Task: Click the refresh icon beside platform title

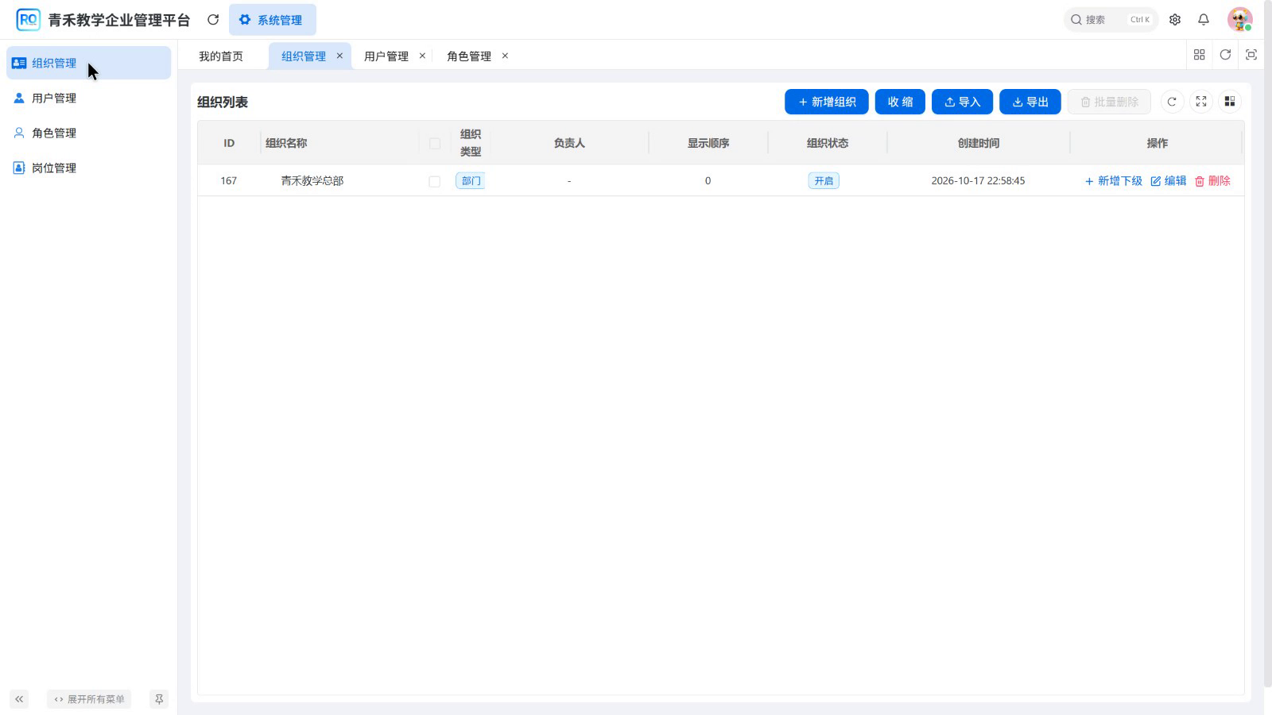Action: pos(213,20)
